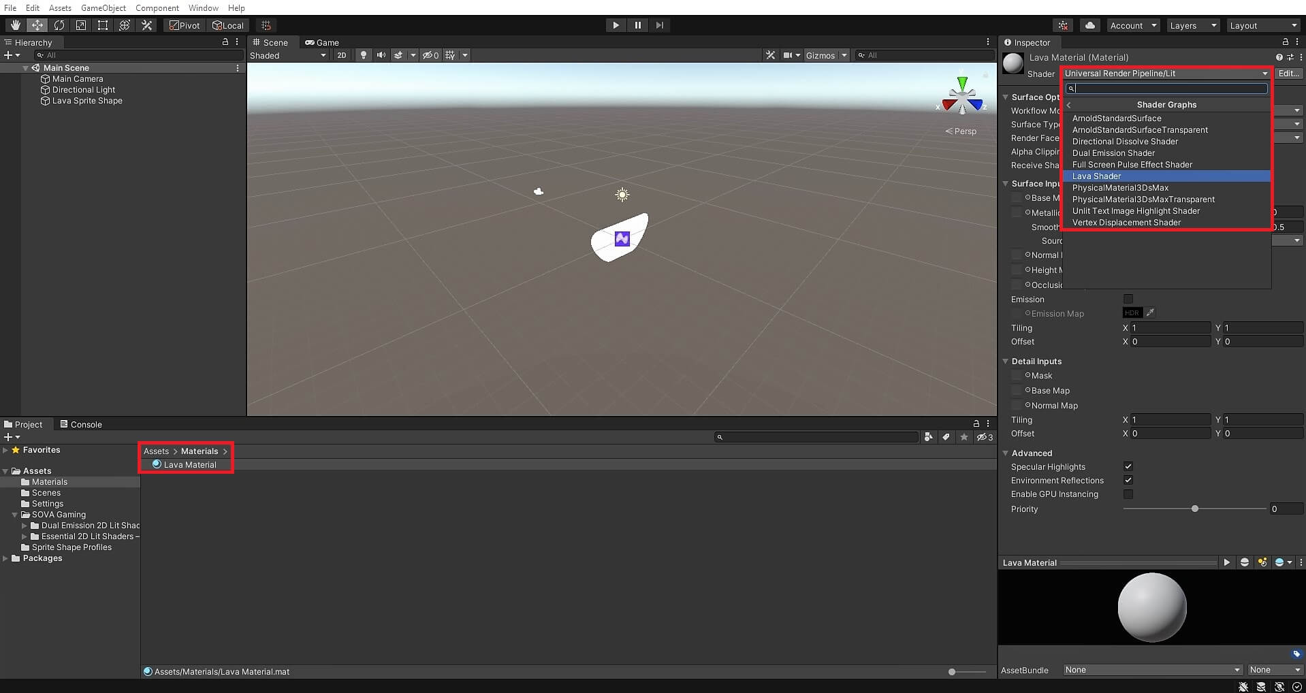This screenshot has height=693, width=1306.
Task: Select the Scale tool in toolbar
Action: (81, 25)
